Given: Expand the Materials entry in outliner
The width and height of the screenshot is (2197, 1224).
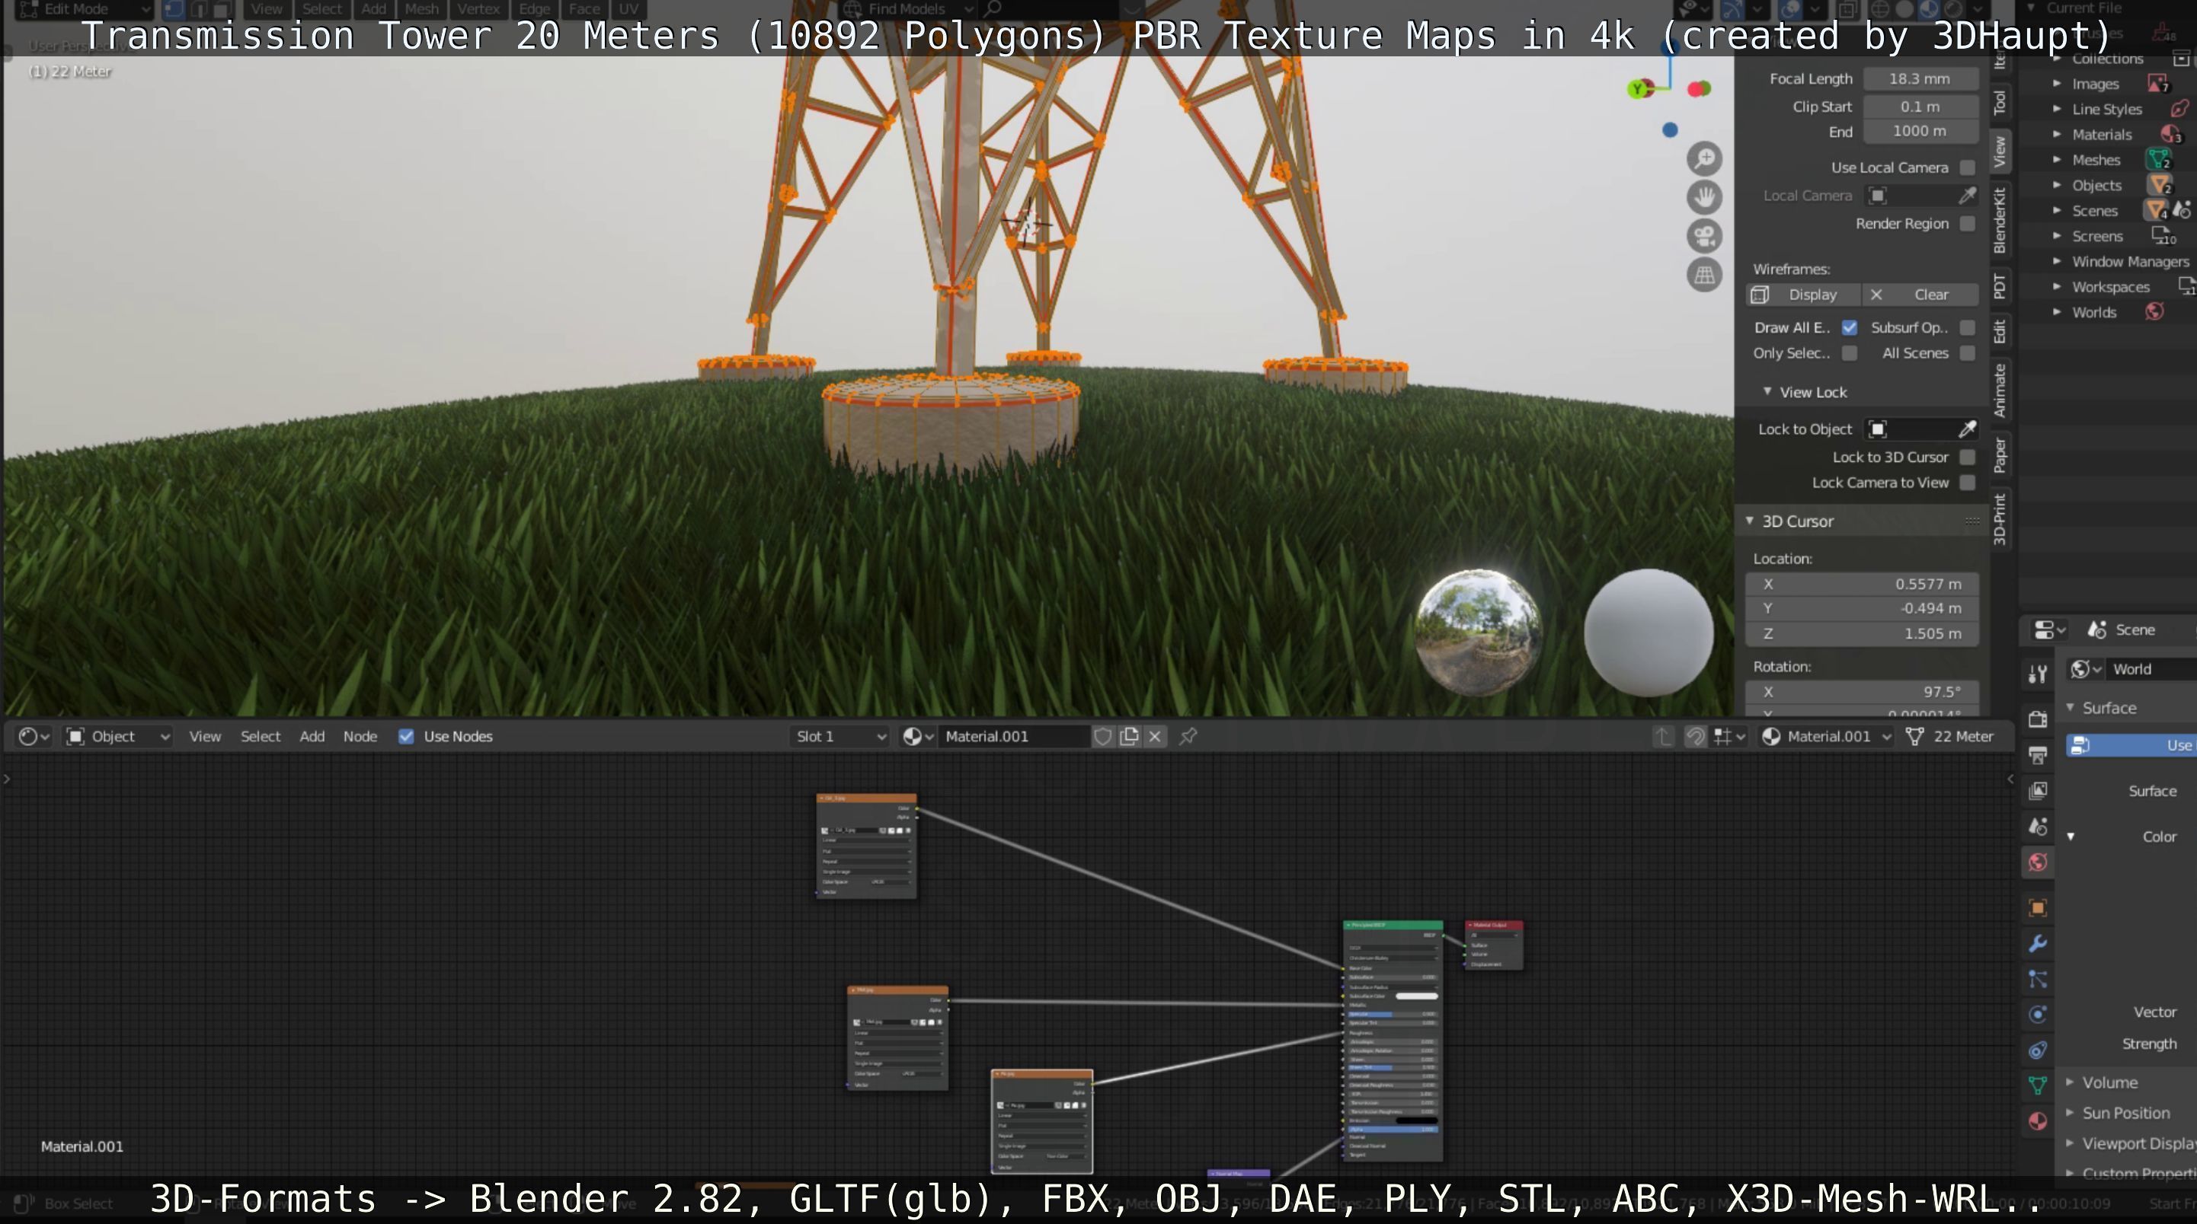Looking at the screenshot, I should click(x=2056, y=134).
